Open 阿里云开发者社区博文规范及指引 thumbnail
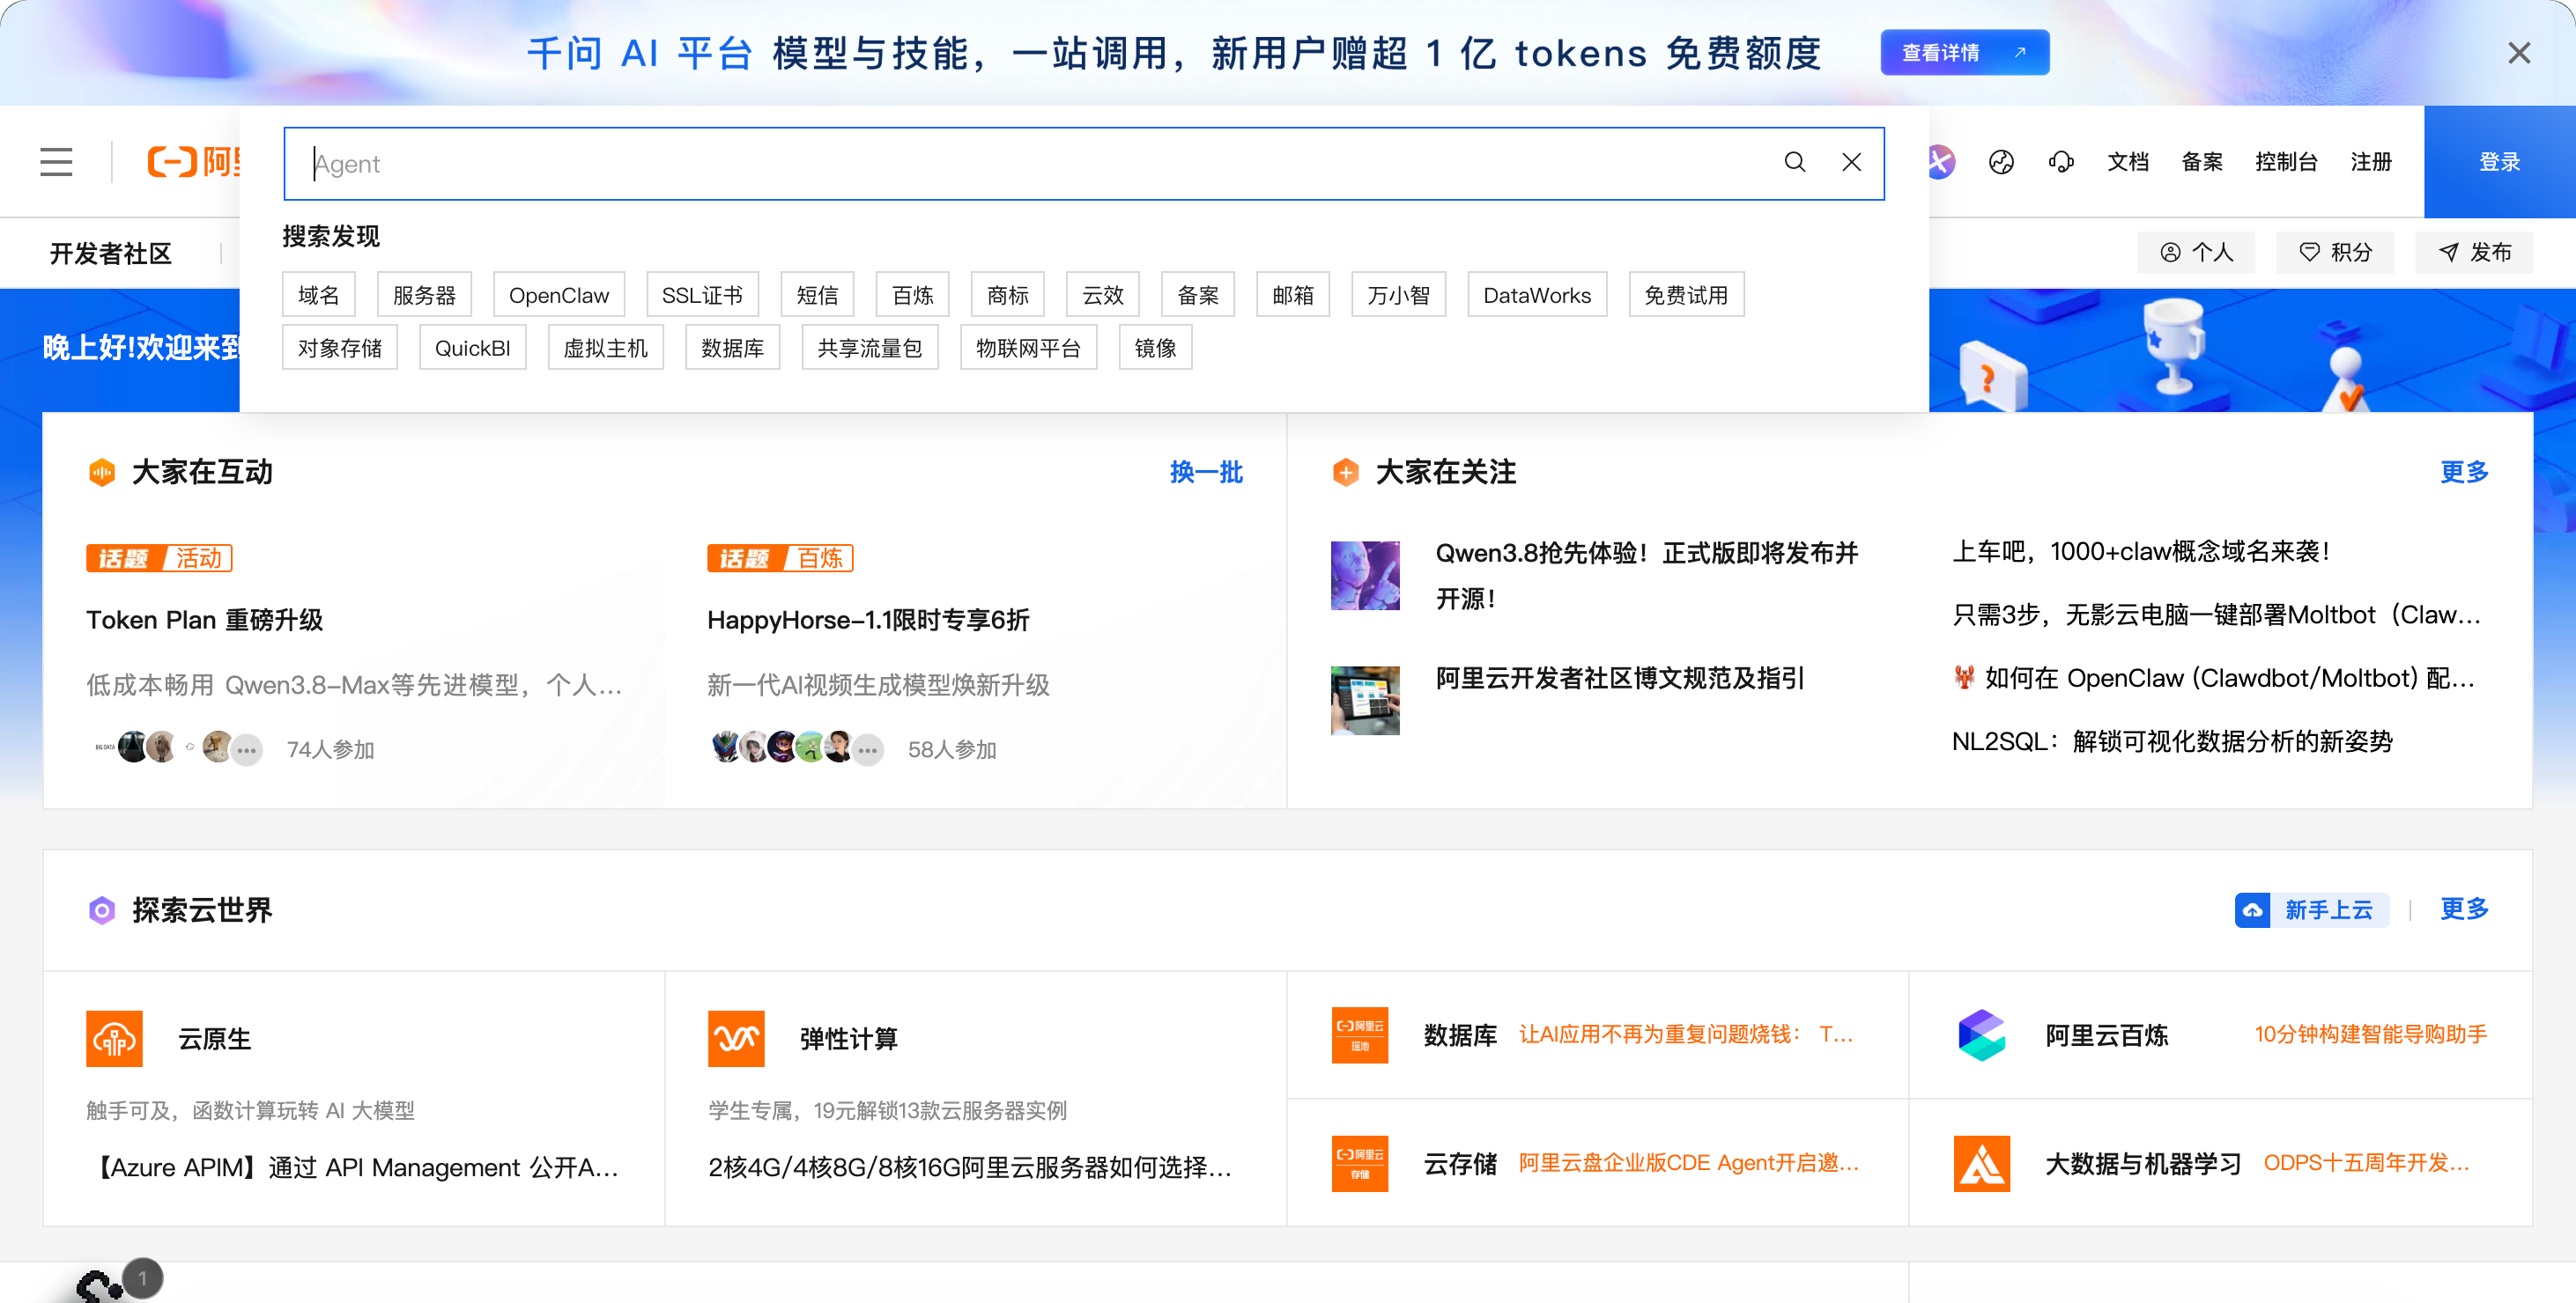This screenshot has width=2576, height=1303. point(1365,701)
